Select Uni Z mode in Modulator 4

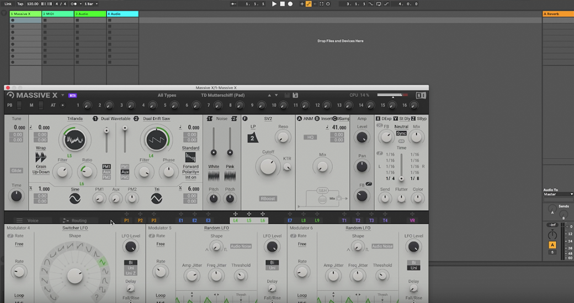[x=131, y=273]
